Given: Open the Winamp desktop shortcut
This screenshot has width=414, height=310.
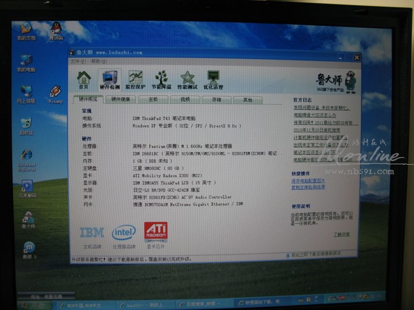Looking at the screenshot, I should tap(55, 93).
